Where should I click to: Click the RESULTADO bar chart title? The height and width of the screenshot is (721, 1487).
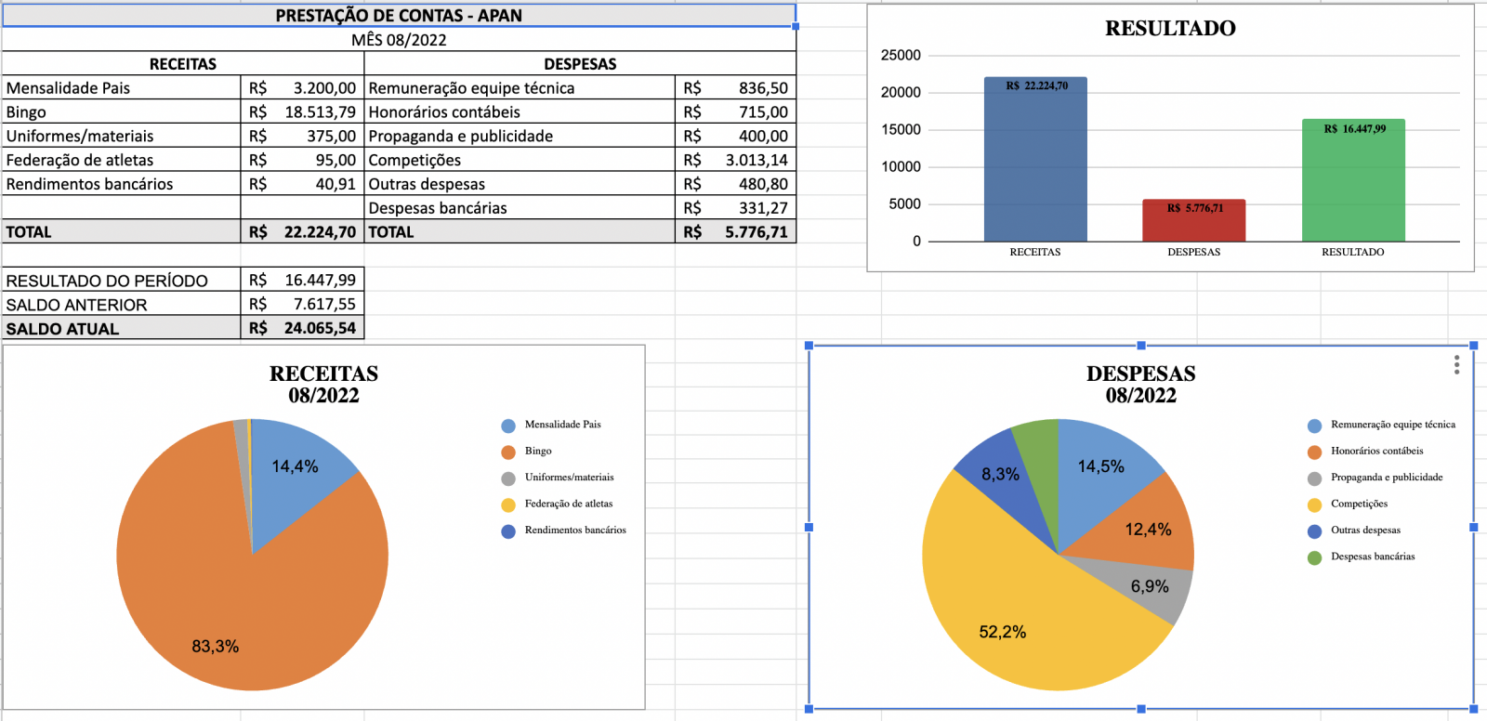coord(1170,29)
